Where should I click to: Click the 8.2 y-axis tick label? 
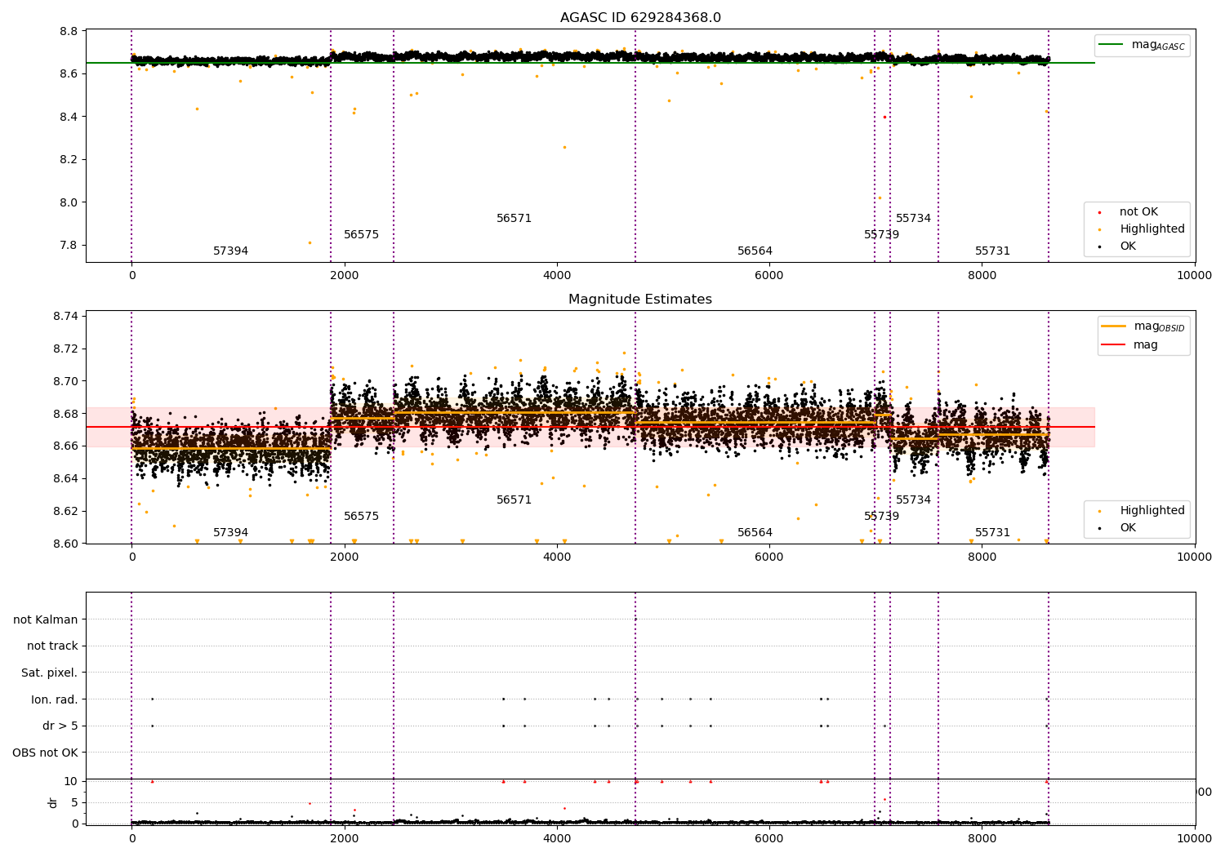point(69,160)
